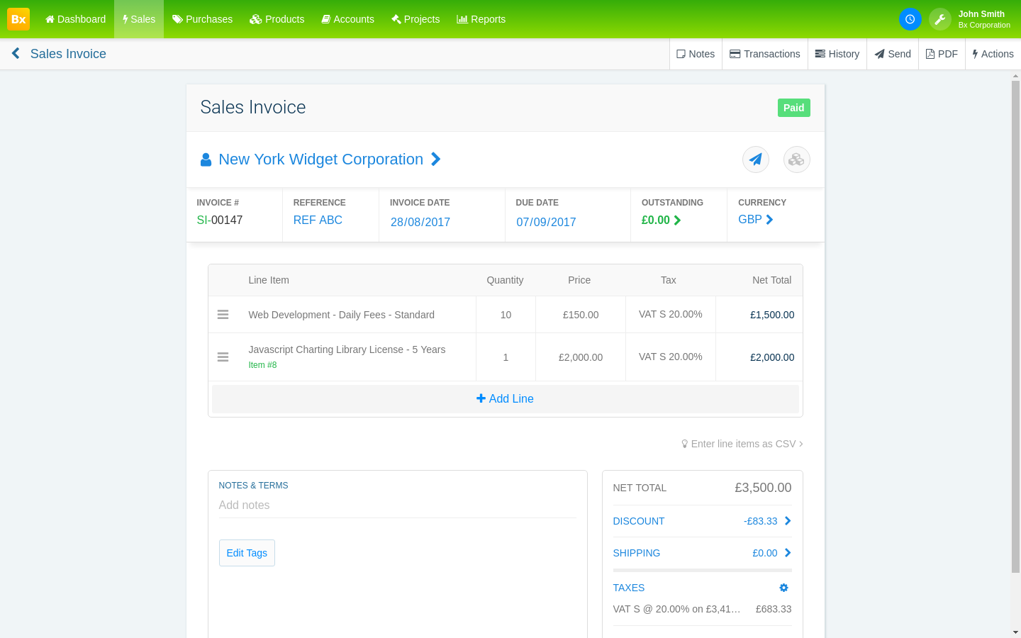The height and width of the screenshot is (638, 1021).
Task: Click the Add Line button
Action: [x=505, y=399]
